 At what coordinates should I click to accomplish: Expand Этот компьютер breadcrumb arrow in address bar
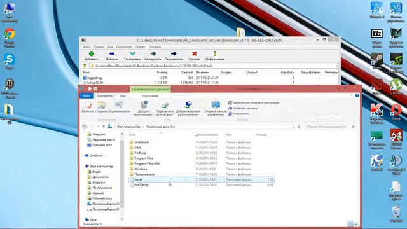142,127
